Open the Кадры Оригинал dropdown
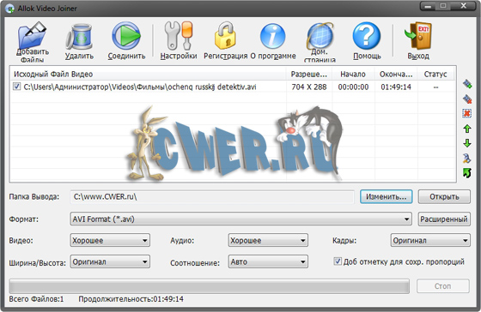Viewport: 481px width, 312px height. (430, 240)
